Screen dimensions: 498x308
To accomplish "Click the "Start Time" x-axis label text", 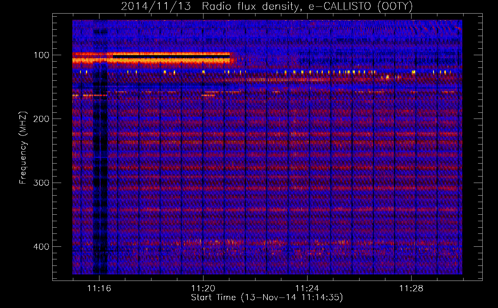I will (213, 298).
